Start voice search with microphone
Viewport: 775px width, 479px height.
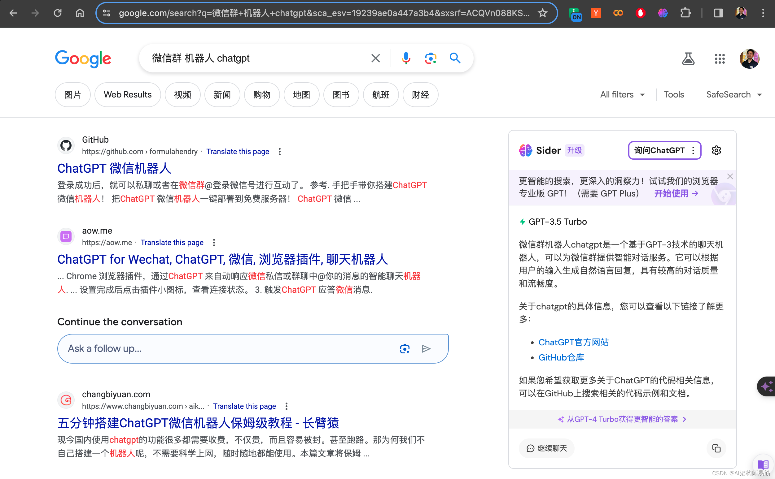coord(406,58)
